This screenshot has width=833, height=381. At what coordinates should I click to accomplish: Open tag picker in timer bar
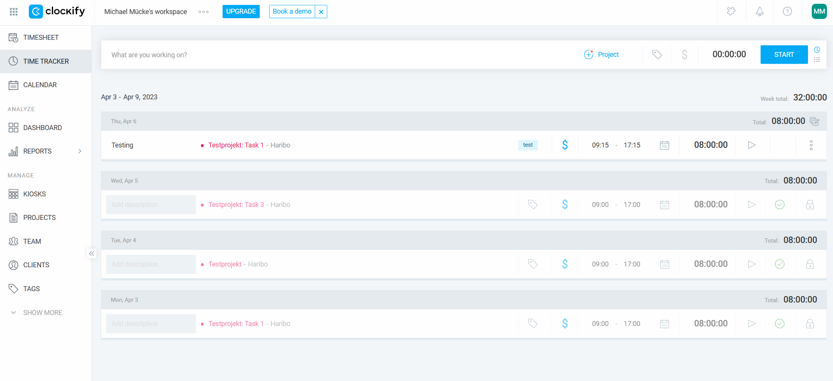pos(657,55)
